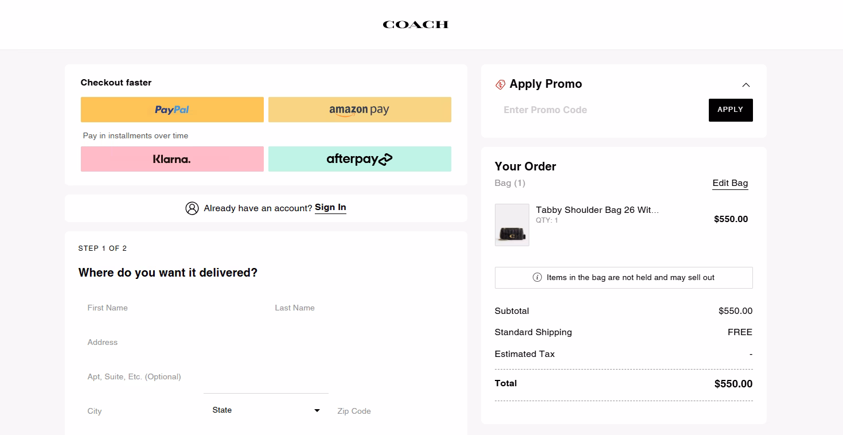Click the info icon about items selling out
This screenshot has width=843, height=435.
coord(537,278)
